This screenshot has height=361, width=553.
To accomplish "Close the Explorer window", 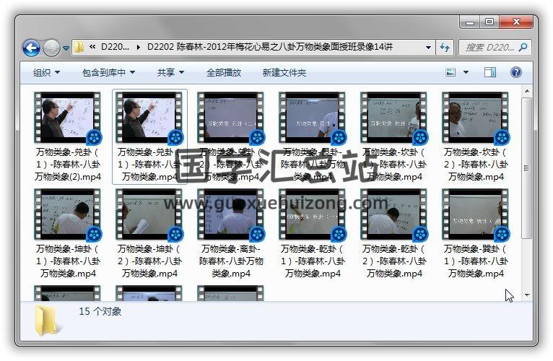I will (x=516, y=22).
